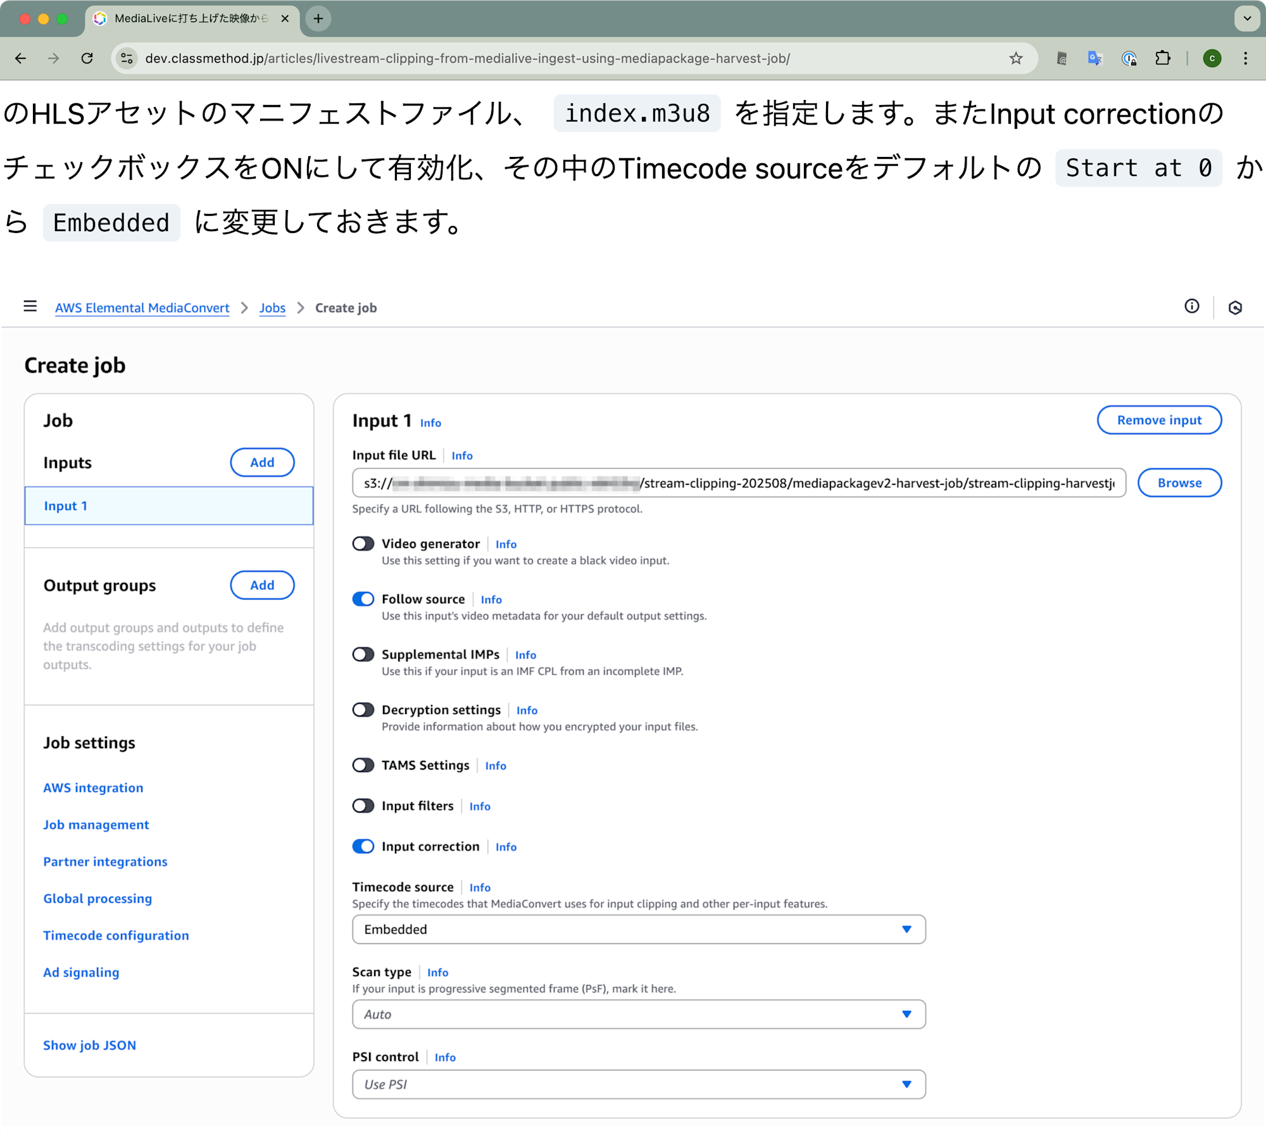The image size is (1266, 1140).
Task: Open Ad signaling settings
Action: (x=81, y=972)
